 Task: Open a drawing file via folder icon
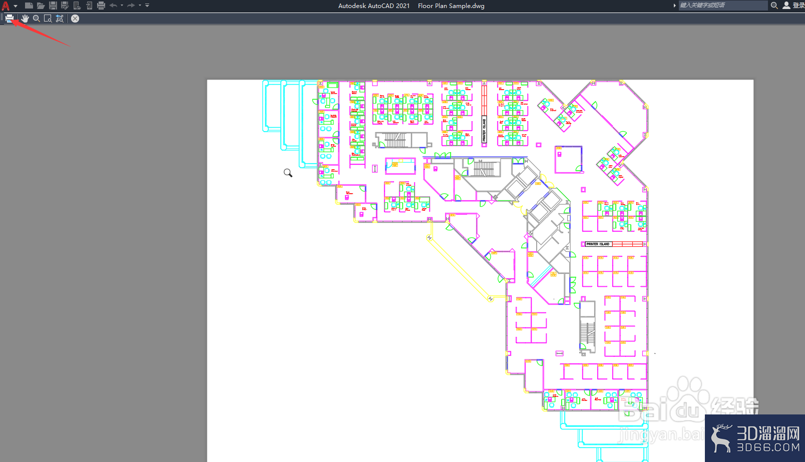click(x=41, y=6)
